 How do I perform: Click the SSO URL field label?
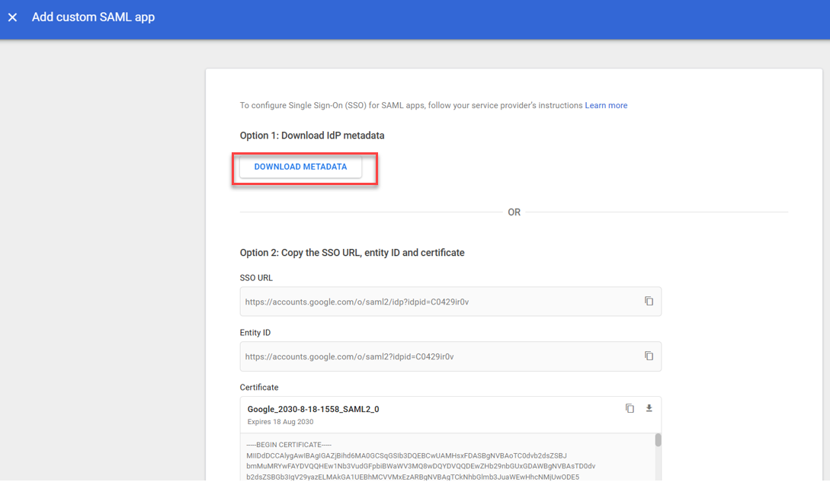256,278
